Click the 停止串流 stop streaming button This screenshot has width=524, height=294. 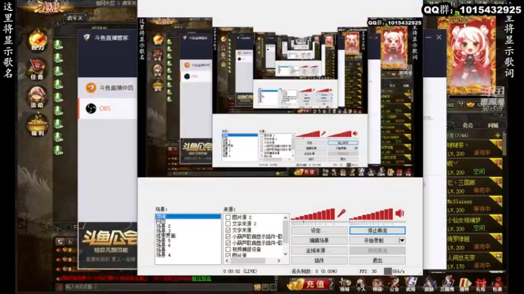pos(377,231)
